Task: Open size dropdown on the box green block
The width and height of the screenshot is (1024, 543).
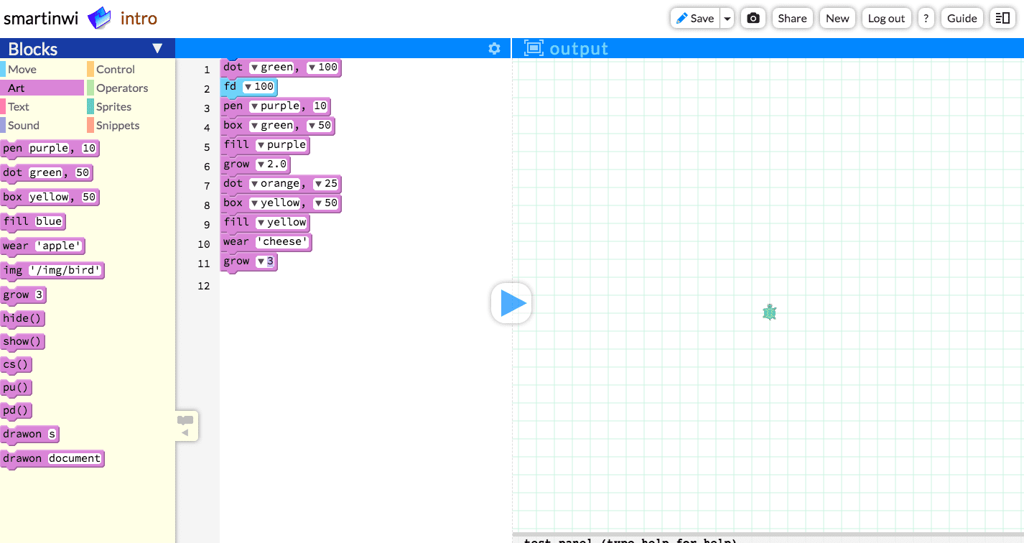Action: click(312, 126)
